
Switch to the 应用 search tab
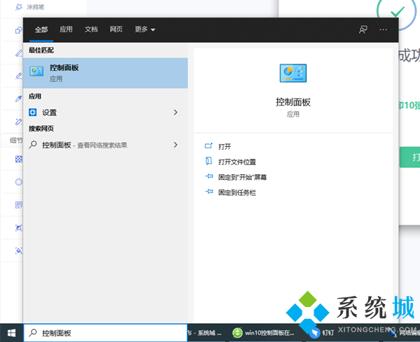click(x=66, y=29)
